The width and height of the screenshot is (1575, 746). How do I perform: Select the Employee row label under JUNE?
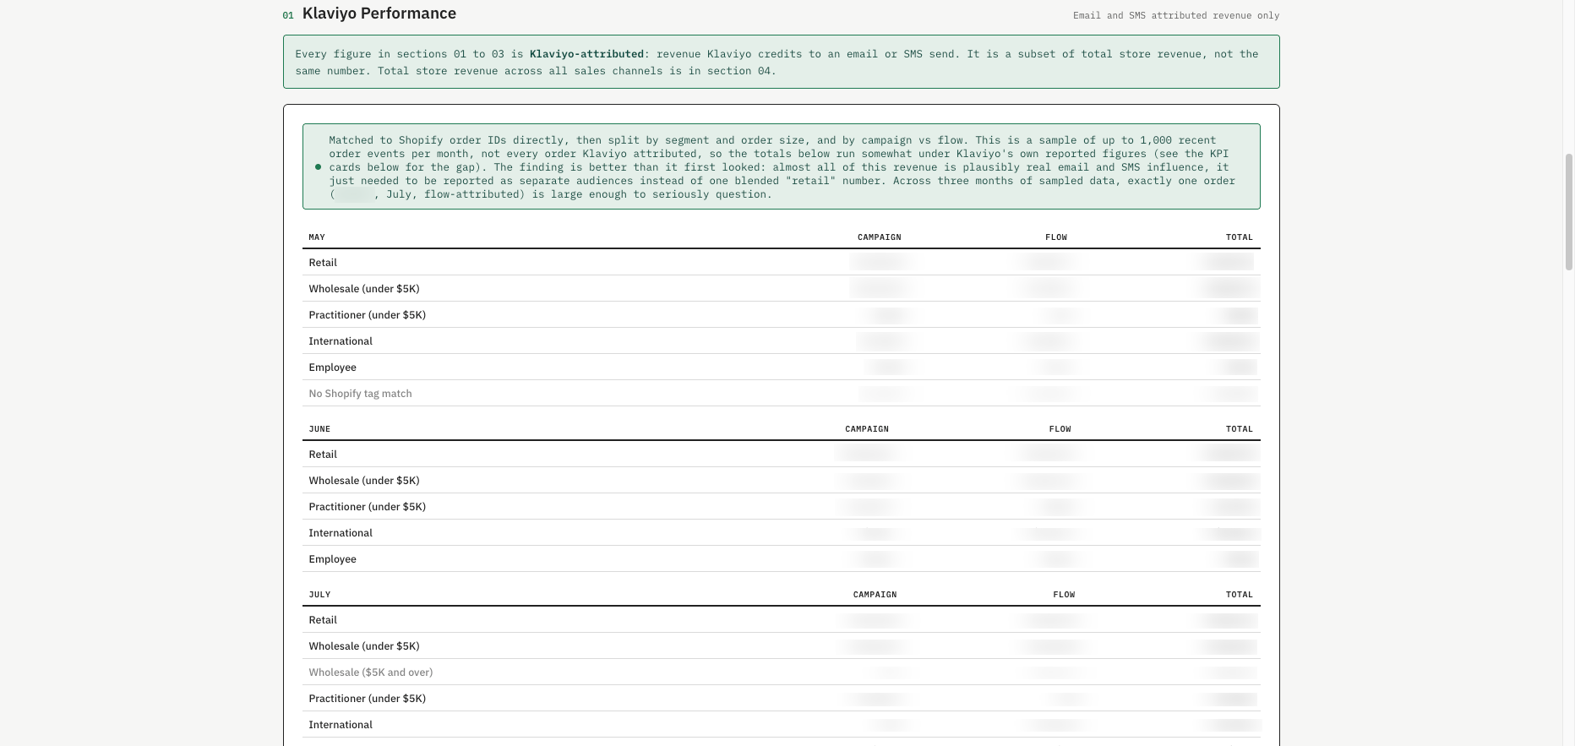click(x=333, y=559)
